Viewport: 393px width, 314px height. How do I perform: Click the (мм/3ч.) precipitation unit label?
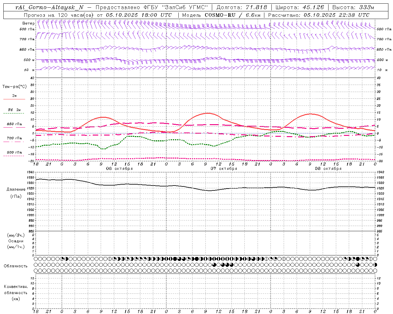tap(16, 235)
